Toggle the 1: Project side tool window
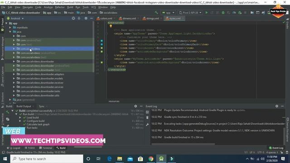Viewport: 290px width, 163px height. 2,24
